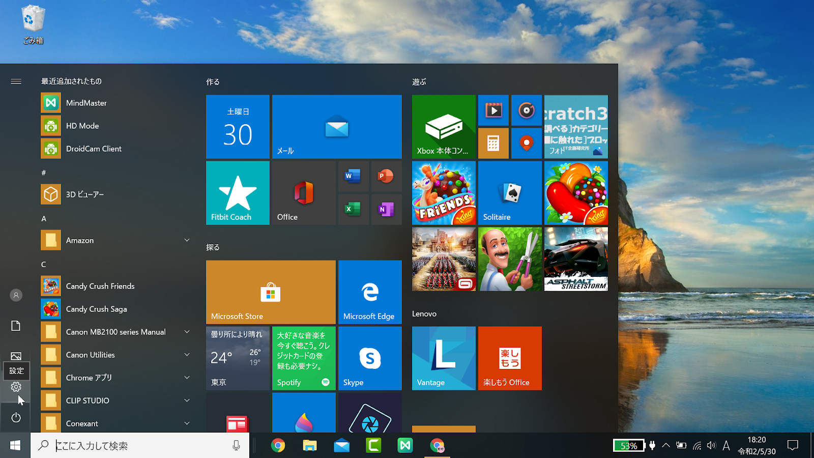
Task: Open Candy Crush Friends in app list
Action: (116, 286)
